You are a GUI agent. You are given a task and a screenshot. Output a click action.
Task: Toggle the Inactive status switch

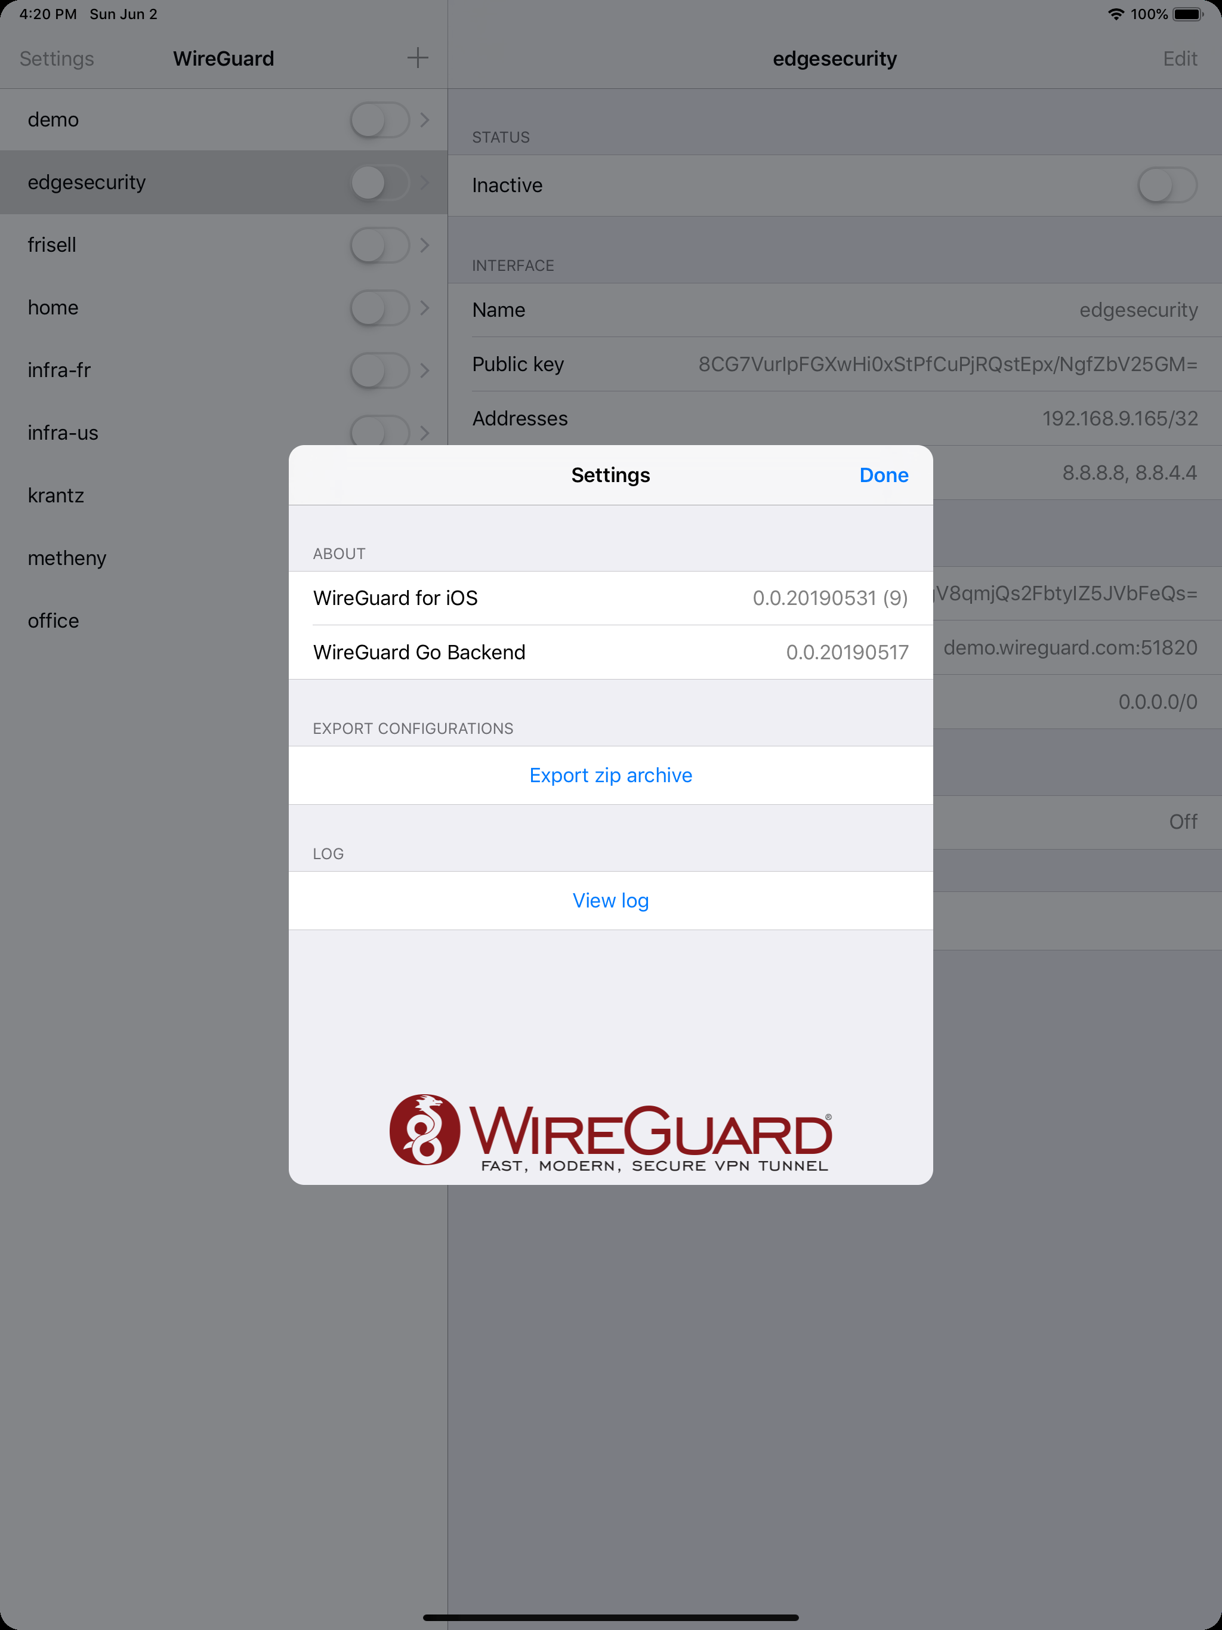click(1167, 185)
